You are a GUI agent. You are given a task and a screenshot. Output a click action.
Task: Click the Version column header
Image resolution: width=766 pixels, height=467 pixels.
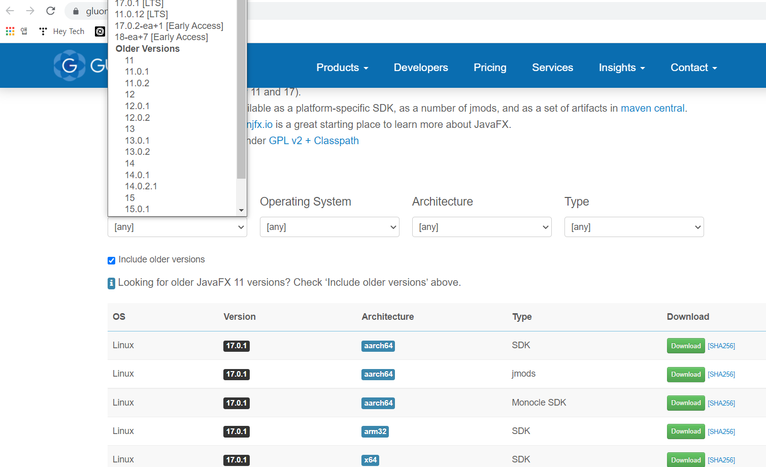(240, 317)
